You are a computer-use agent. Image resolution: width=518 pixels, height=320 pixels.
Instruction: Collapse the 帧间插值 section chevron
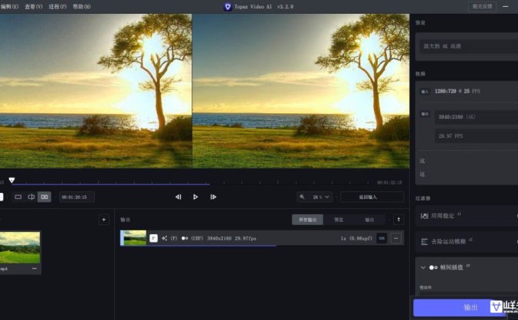point(423,267)
